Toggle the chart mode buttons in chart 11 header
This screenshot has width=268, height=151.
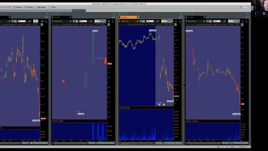point(209,21)
